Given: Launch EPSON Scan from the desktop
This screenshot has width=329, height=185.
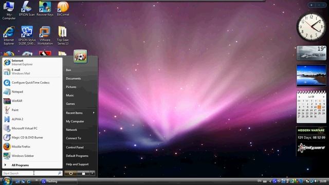Looking at the screenshot, I should pyautogui.click(x=27, y=9).
